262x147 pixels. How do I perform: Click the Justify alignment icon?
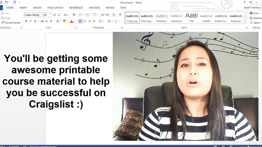pyautogui.click(x=94, y=21)
